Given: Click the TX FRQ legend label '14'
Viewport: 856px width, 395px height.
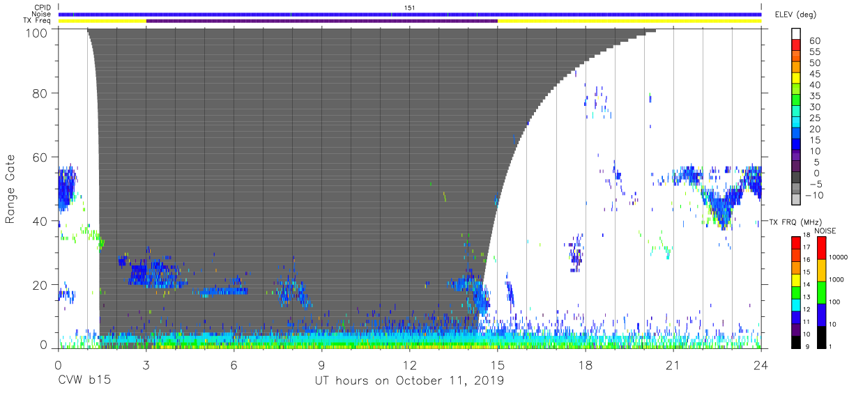Looking at the screenshot, I should tap(807, 284).
